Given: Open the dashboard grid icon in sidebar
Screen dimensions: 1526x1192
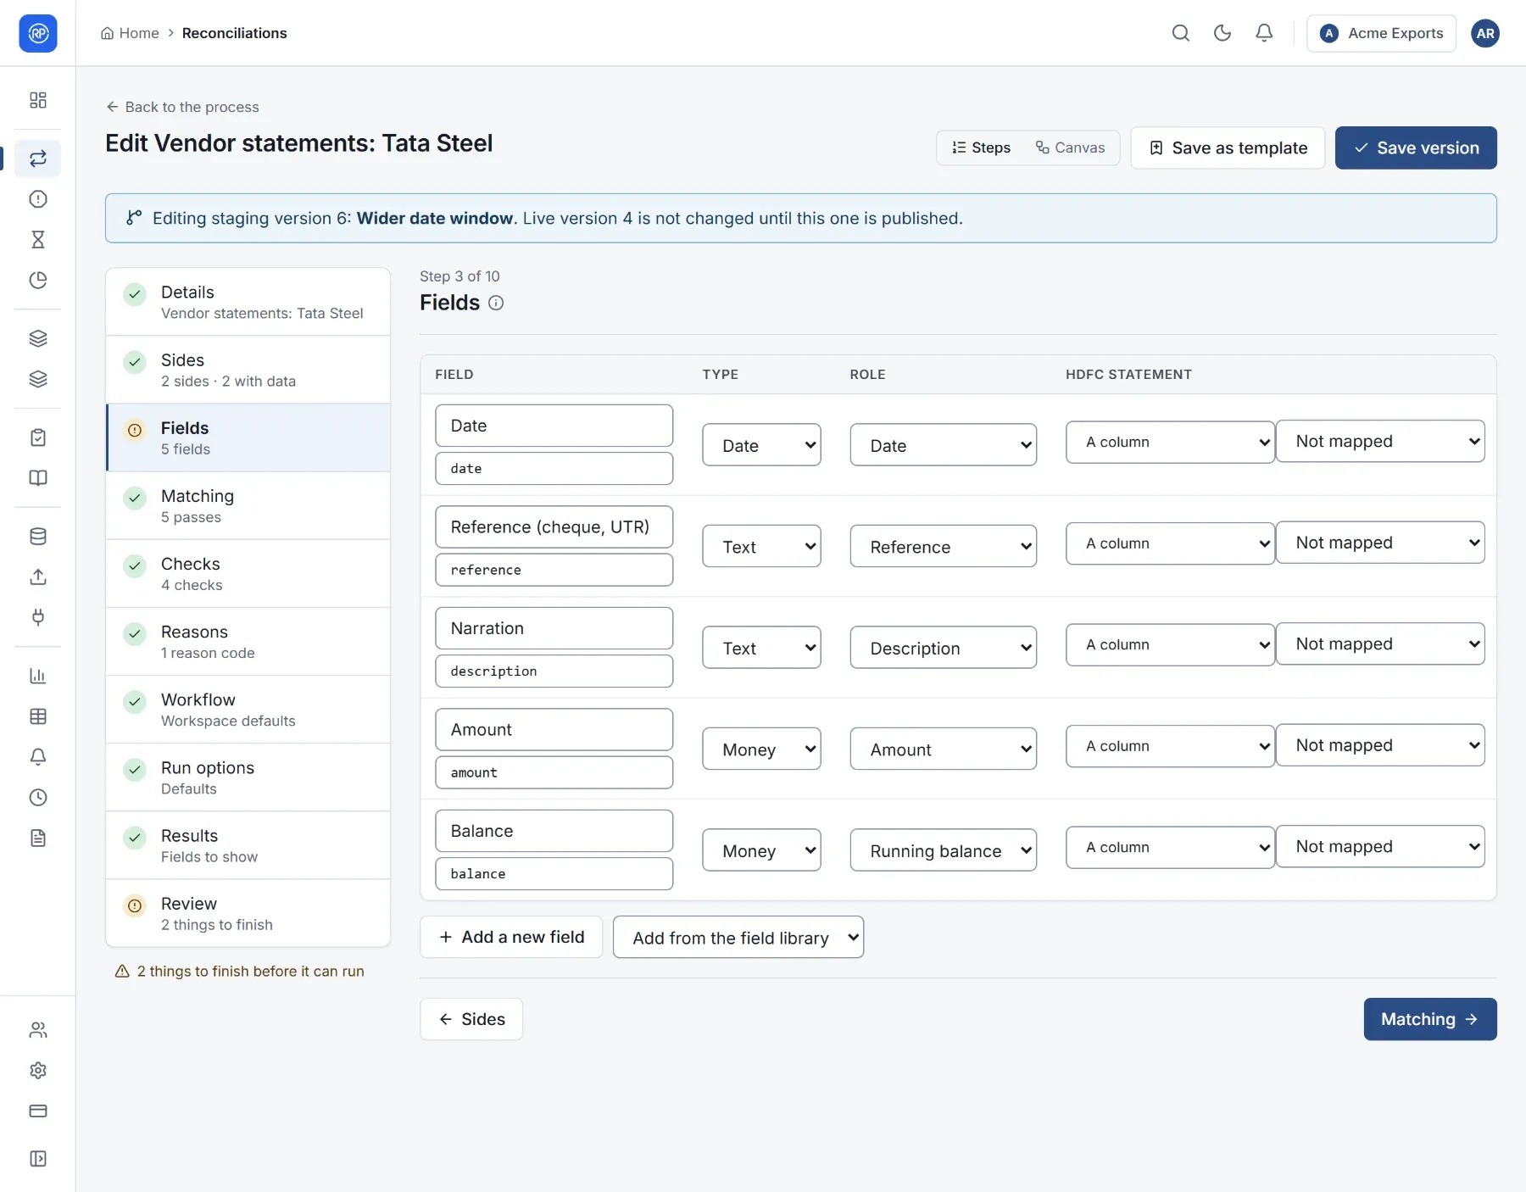Looking at the screenshot, I should point(38,100).
